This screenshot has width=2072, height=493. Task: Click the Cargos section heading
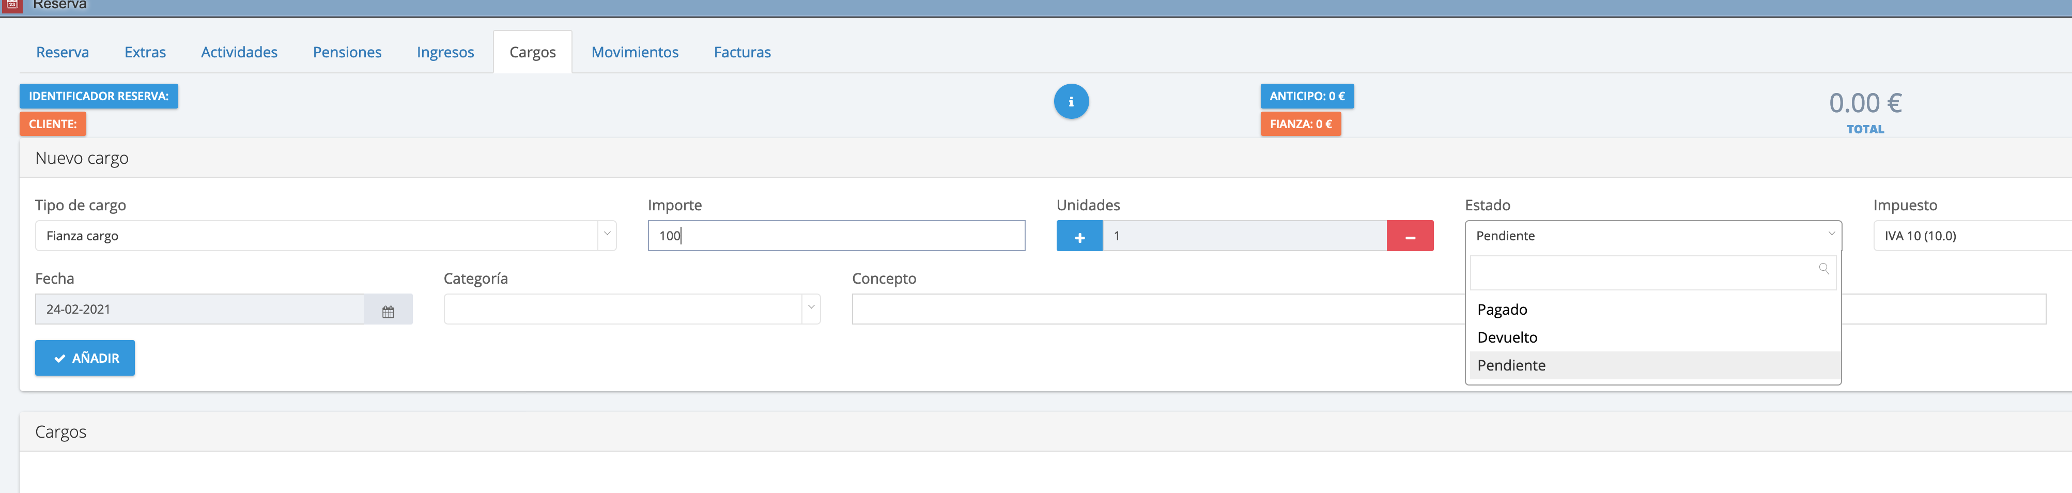60,432
